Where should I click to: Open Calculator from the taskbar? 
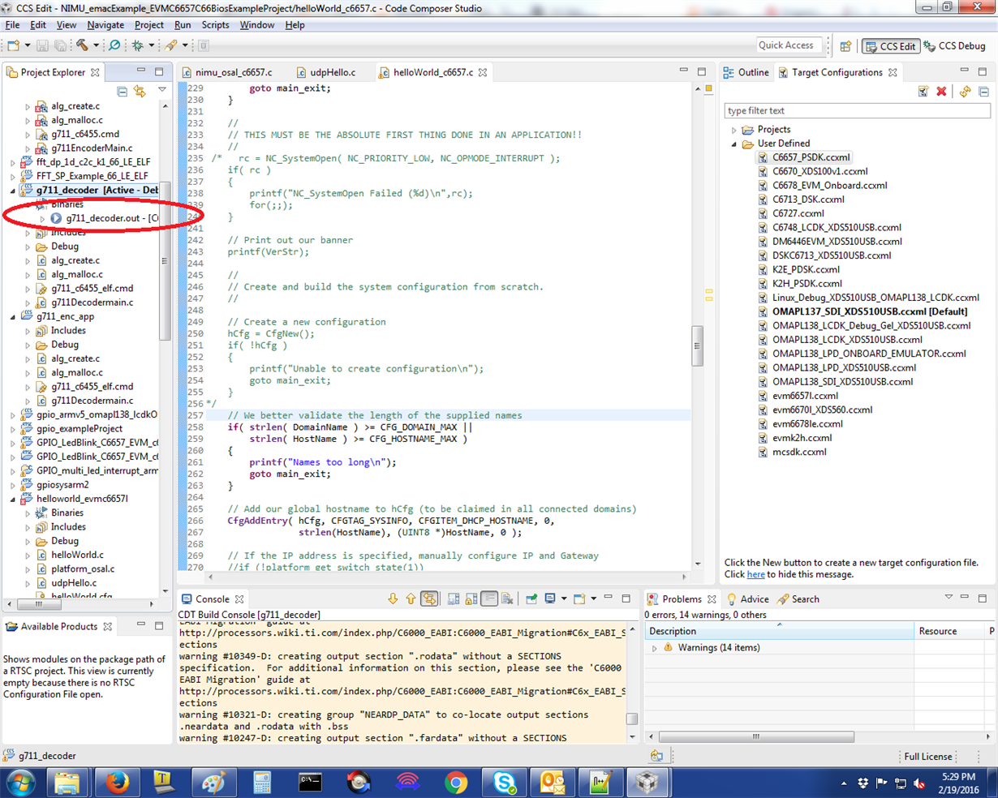pos(261,783)
